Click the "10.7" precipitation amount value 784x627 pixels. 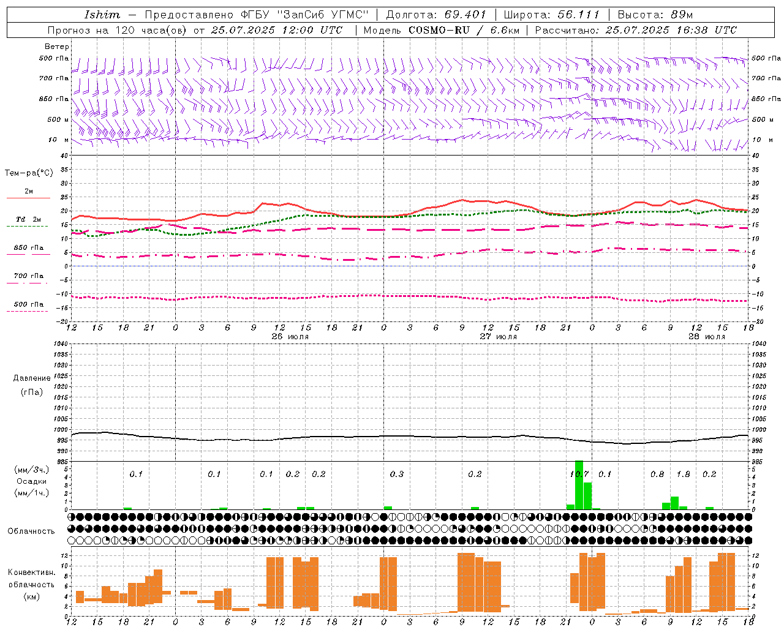pos(579,474)
